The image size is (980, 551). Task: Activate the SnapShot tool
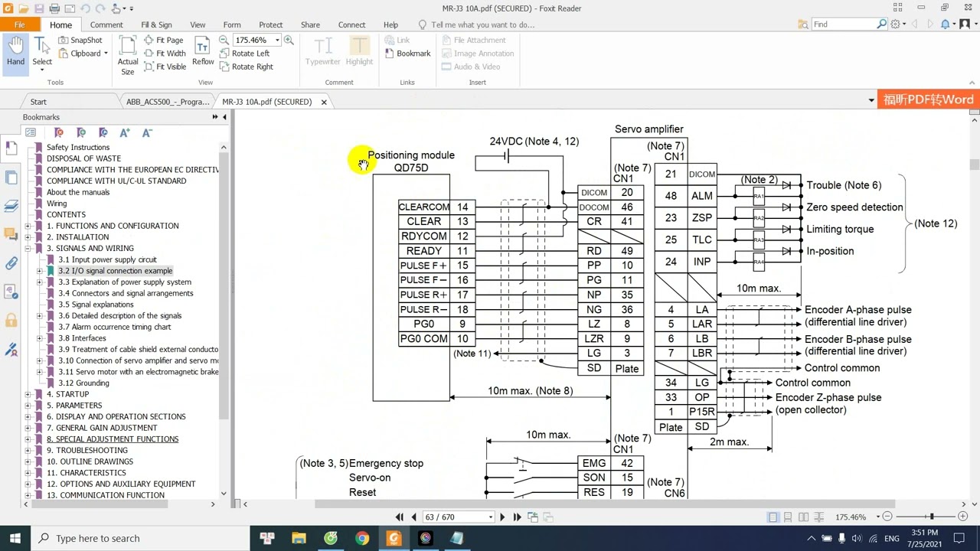coord(80,40)
